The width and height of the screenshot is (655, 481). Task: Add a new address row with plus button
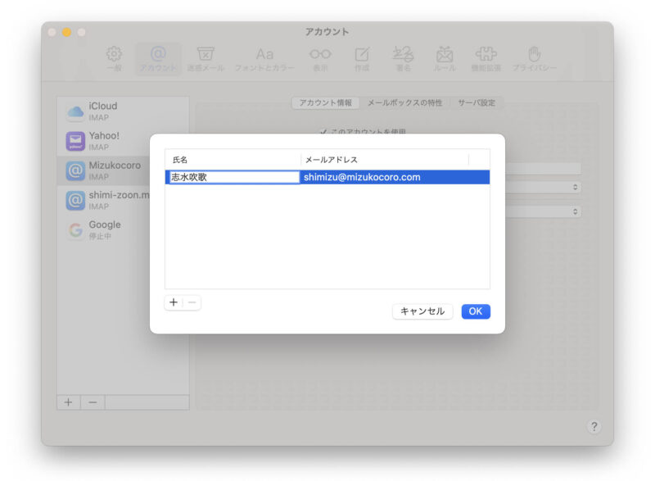point(174,302)
